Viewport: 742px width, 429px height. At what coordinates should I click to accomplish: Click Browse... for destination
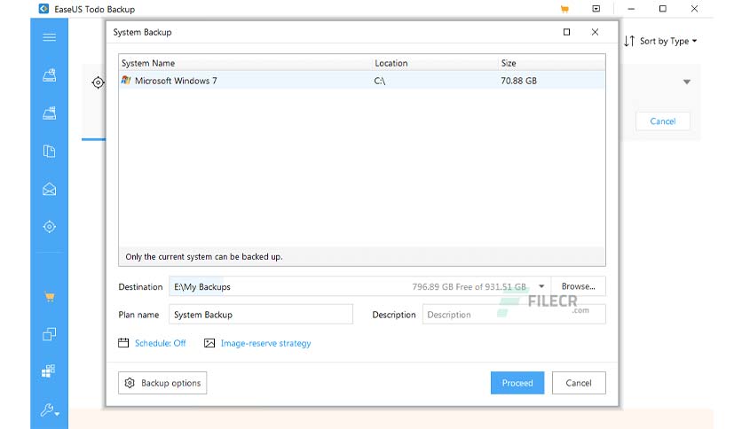tap(579, 286)
